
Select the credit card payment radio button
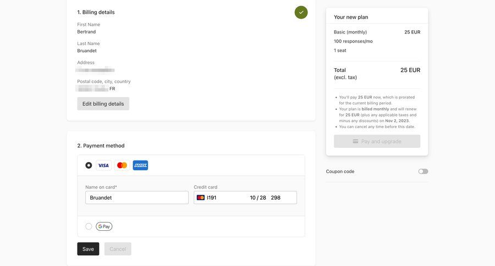(x=89, y=165)
